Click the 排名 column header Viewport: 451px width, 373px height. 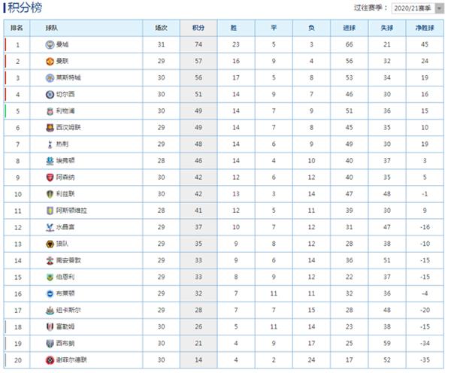pos(17,28)
